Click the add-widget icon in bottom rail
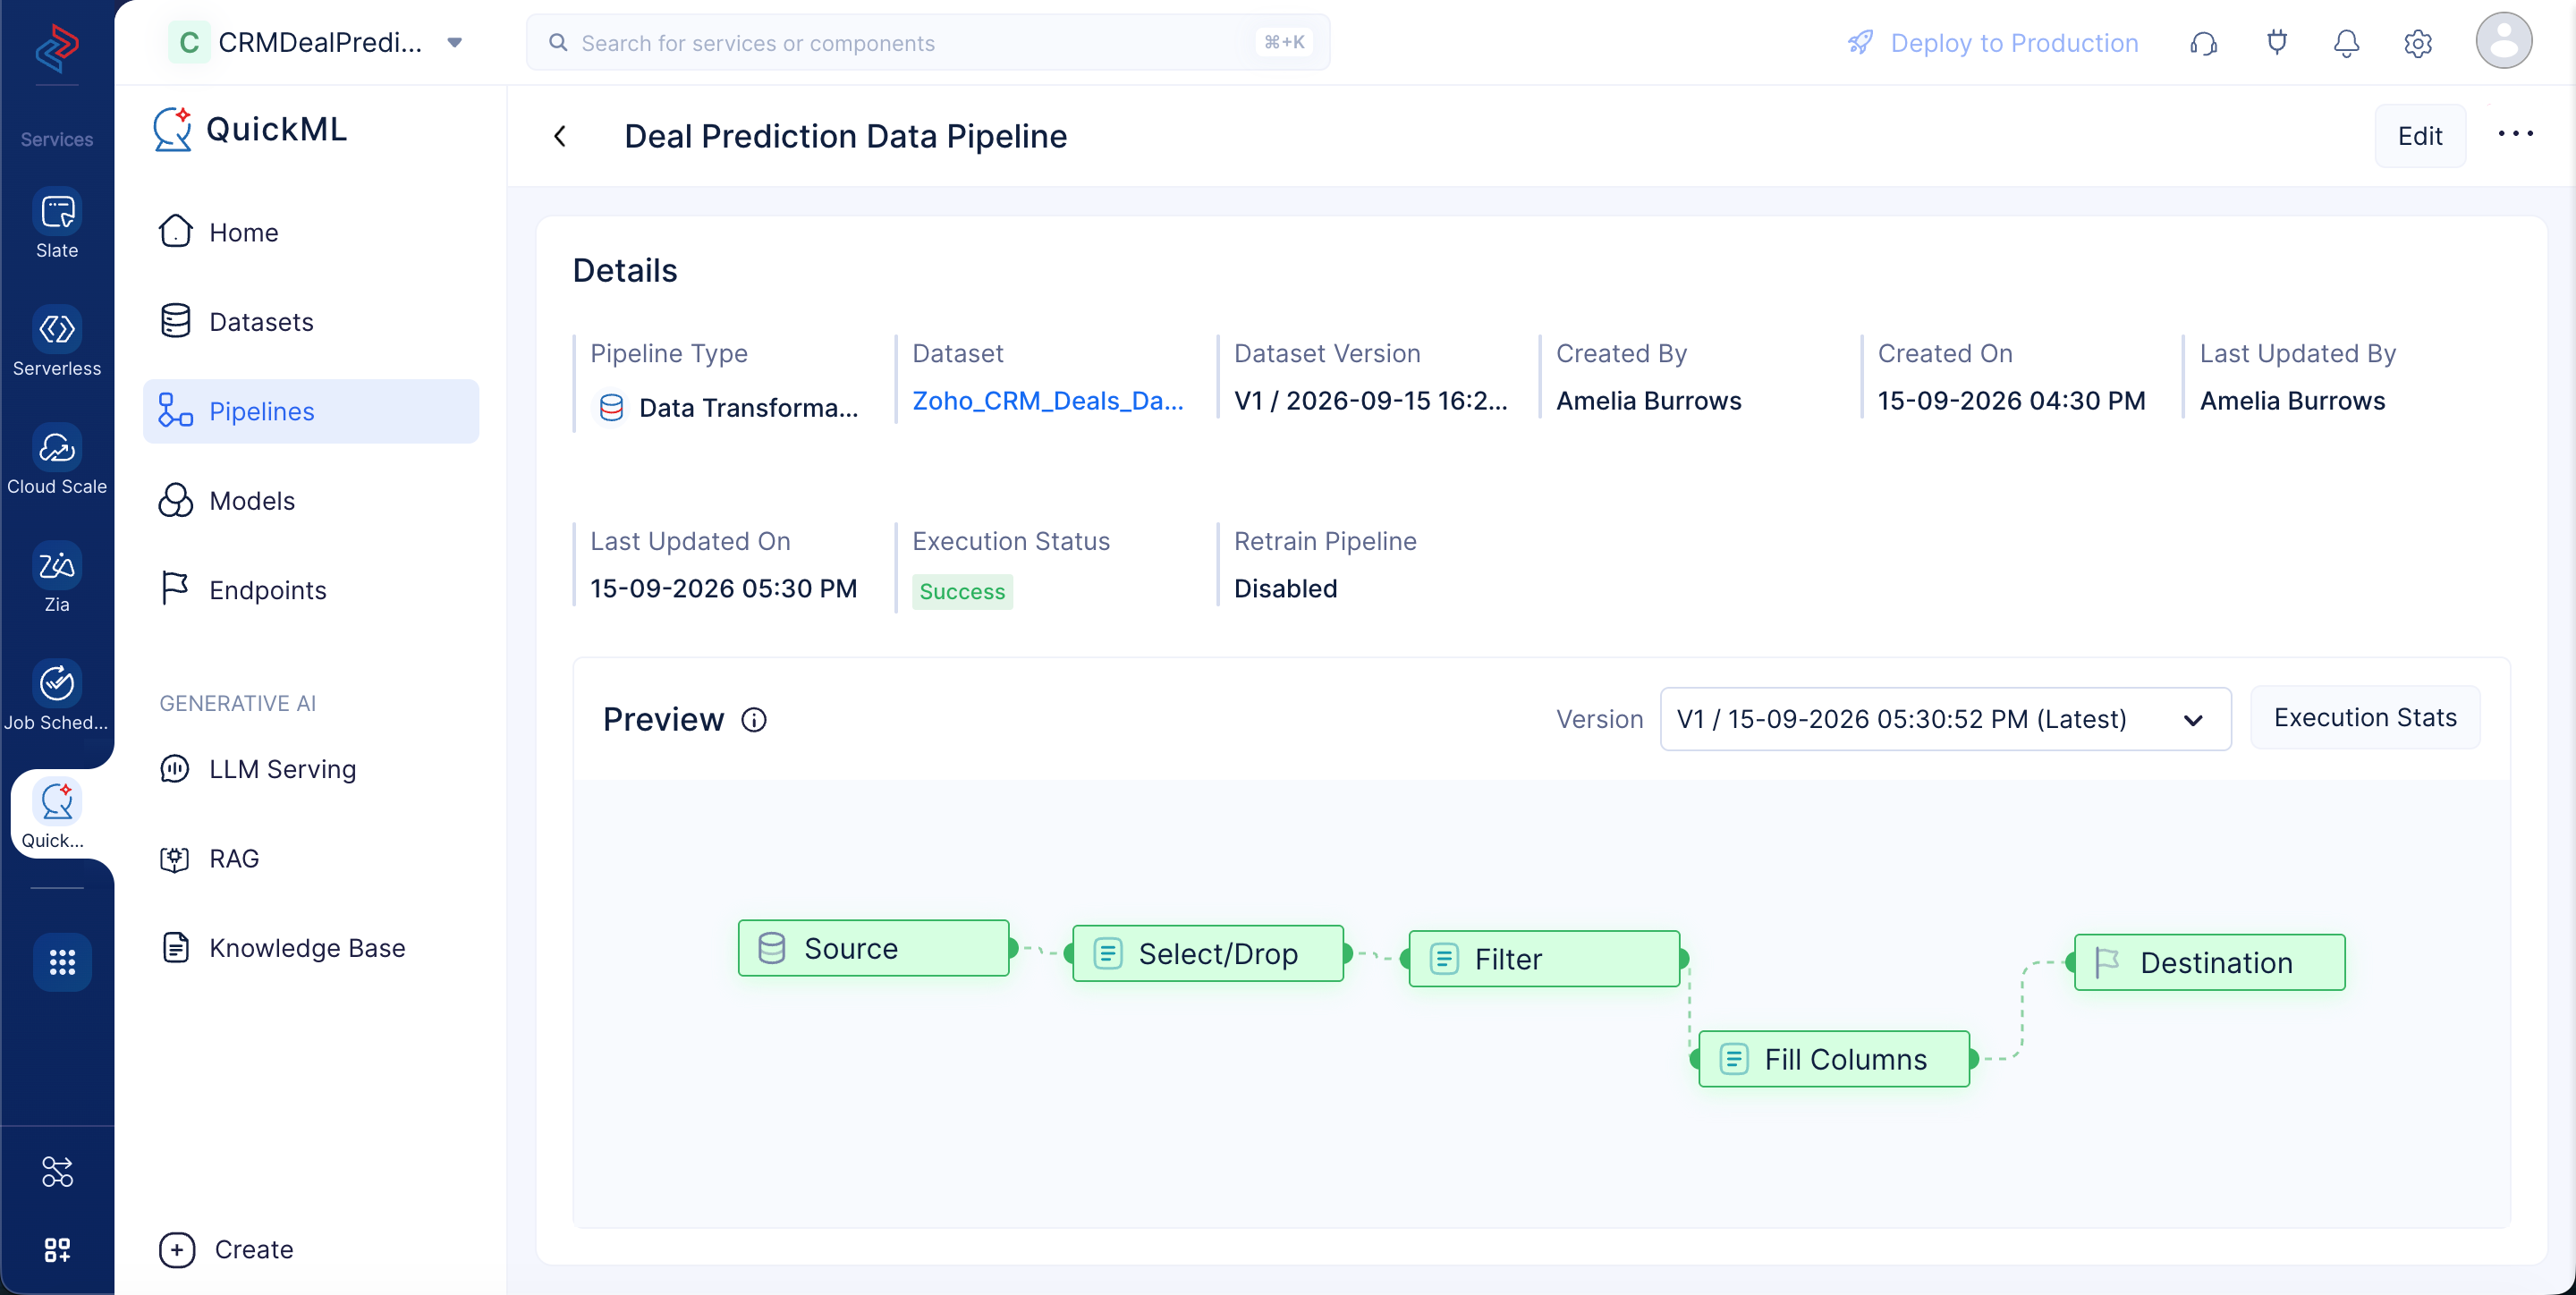 coord(57,1249)
